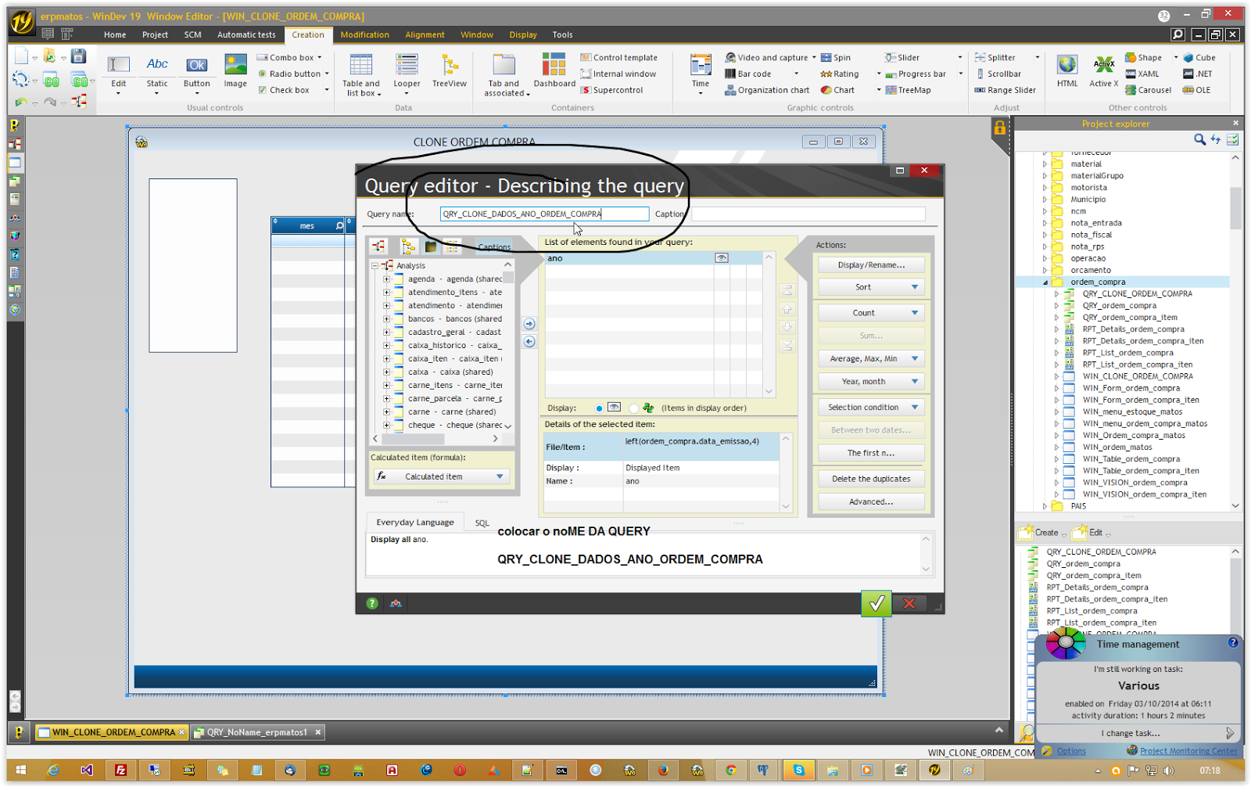Switch to QRY_NoName_erpmatos1 document tab

tap(257, 732)
